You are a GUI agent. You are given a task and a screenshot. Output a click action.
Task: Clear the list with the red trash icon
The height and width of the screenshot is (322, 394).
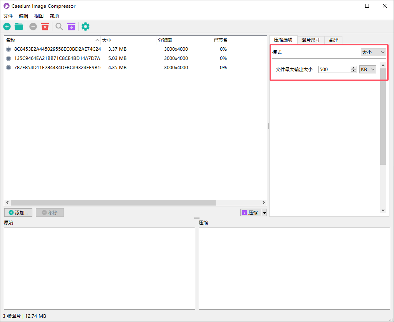(x=45, y=27)
